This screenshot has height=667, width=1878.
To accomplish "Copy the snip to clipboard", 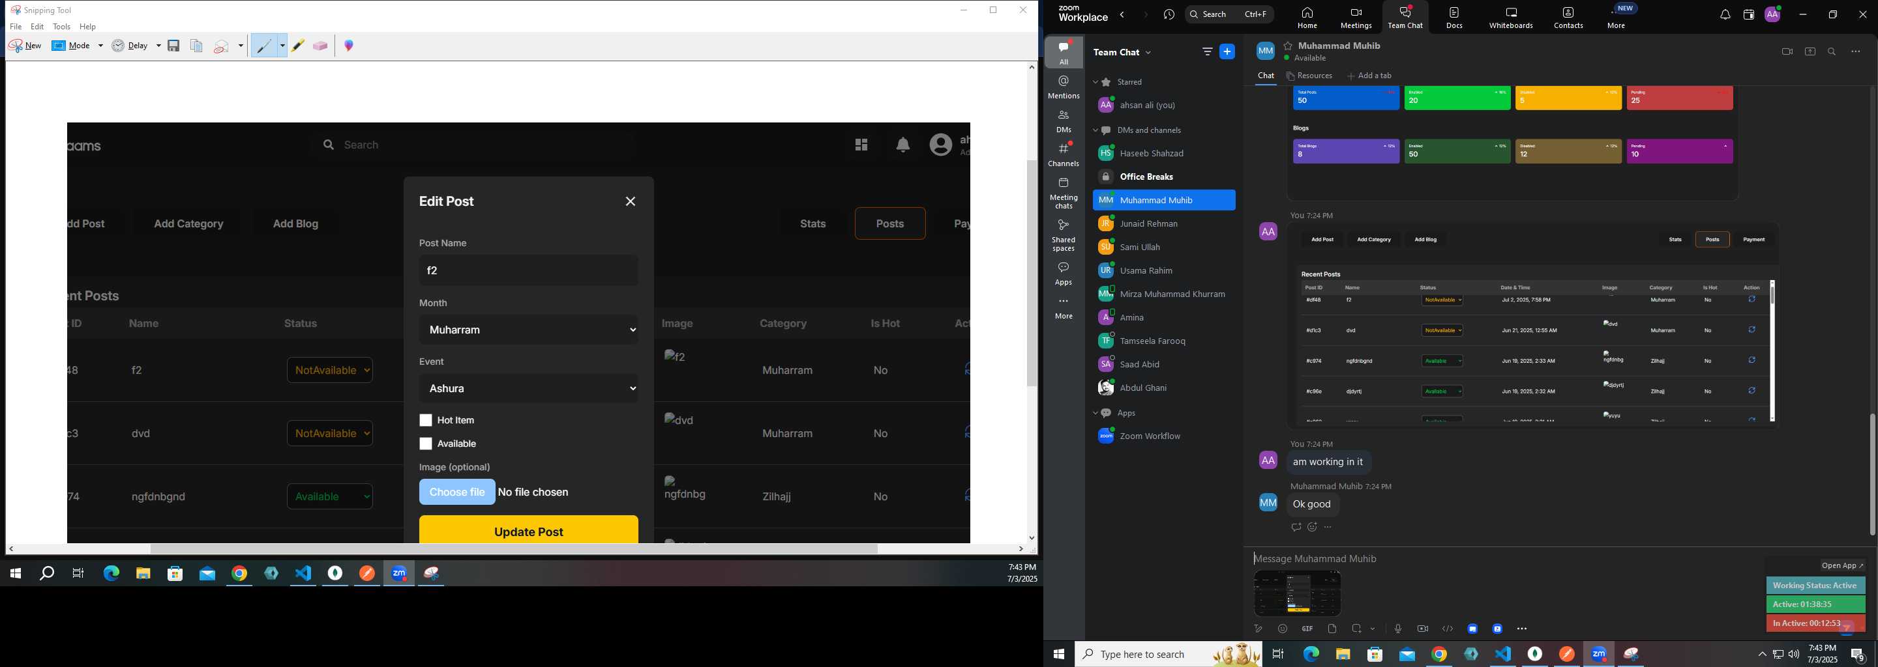I will (196, 46).
